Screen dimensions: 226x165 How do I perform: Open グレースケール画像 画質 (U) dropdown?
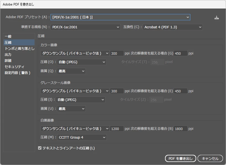click(x=71, y=109)
